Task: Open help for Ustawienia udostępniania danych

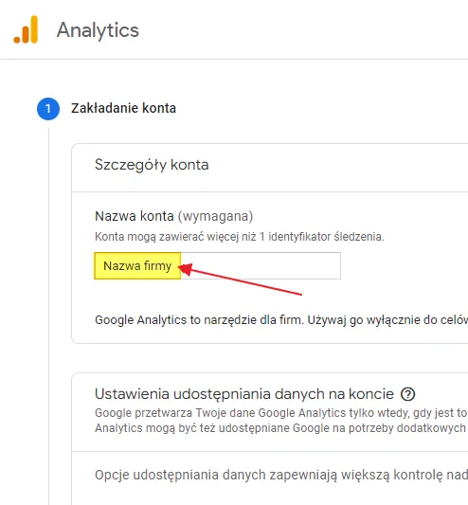Action: tap(407, 394)
